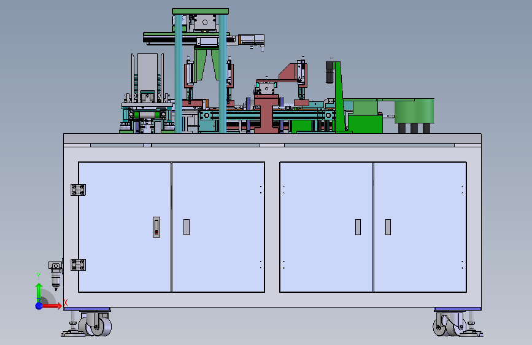This screenshot has height=345, width=532.
Task: Select the left teal support column
Action: pyautogui.click(x=179, y=73)
